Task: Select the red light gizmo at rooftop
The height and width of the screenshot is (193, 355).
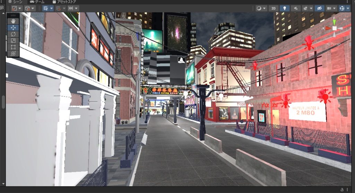Action: [308, 42]
